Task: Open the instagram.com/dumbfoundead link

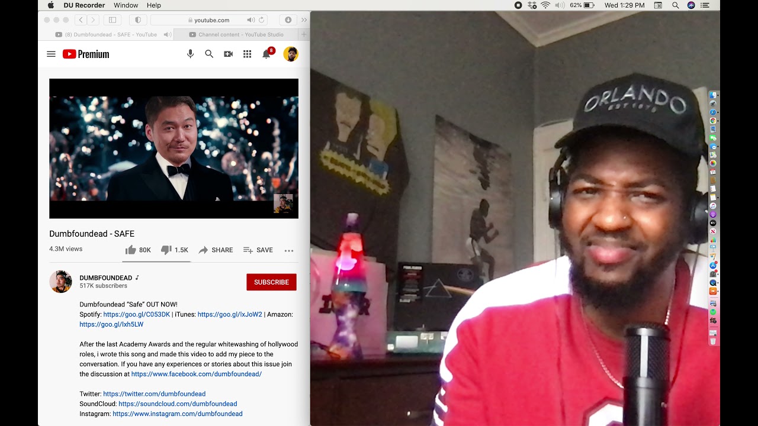Action: pyautogui.click(x=178, y=414)
